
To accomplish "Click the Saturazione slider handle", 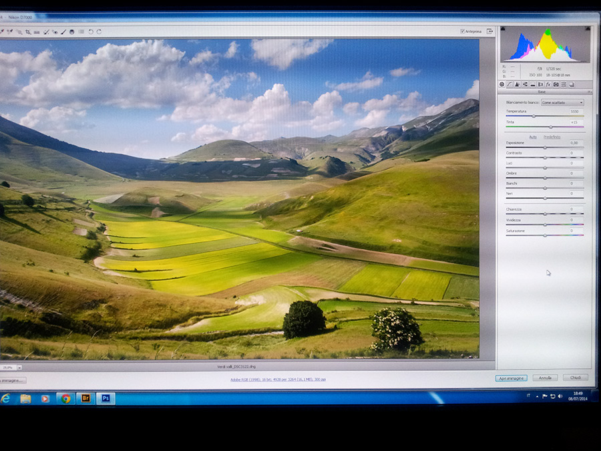I will click(x=545, y=235).
